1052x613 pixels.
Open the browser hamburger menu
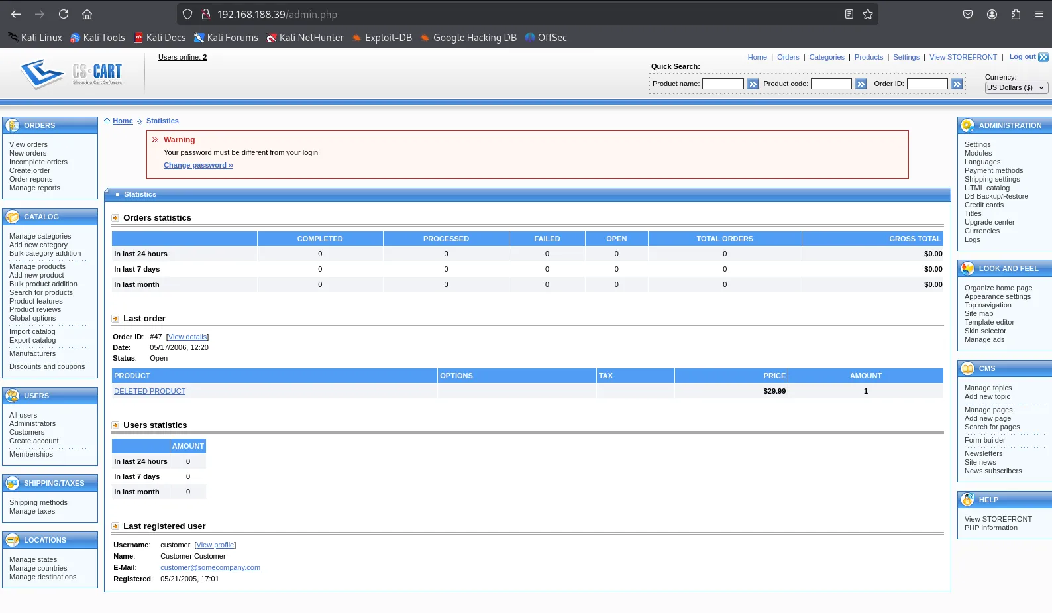(x=1039, y=14)
